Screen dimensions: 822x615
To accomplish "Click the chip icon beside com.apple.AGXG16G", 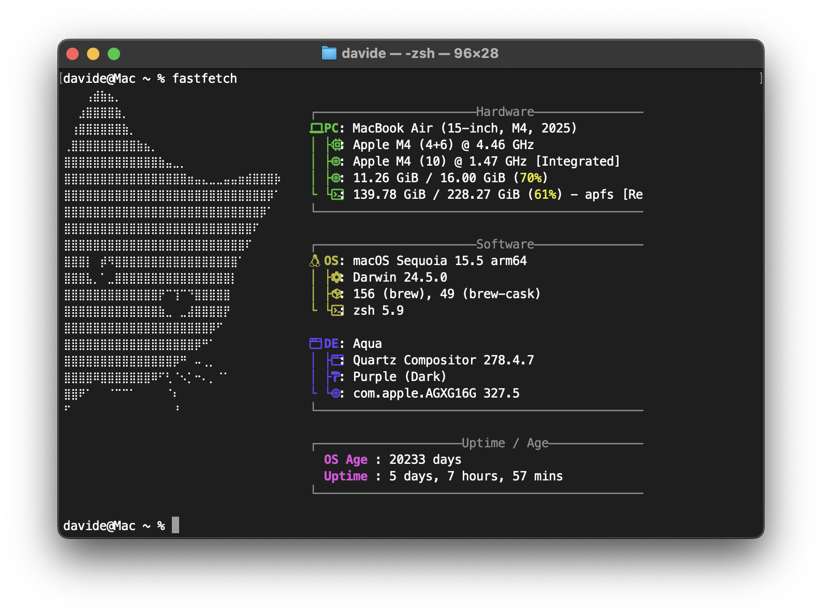I will tap(337, 393).
